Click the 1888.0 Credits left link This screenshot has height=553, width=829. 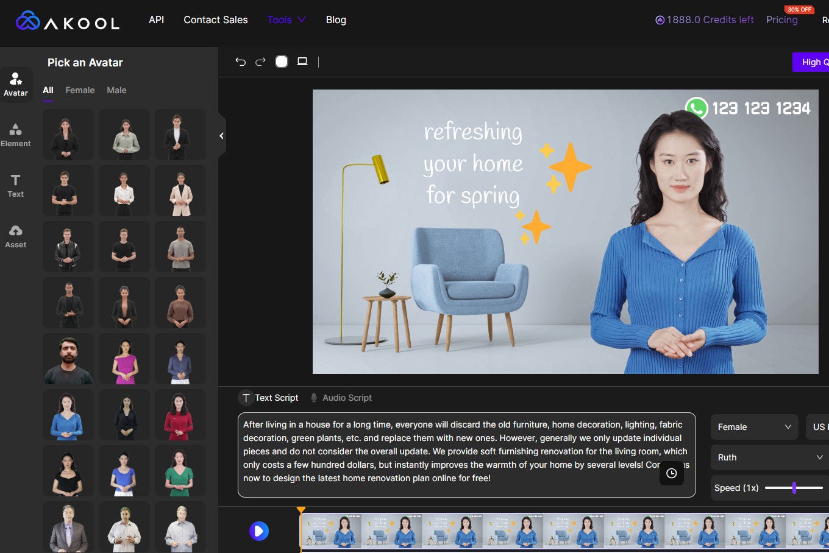(705, 19)
